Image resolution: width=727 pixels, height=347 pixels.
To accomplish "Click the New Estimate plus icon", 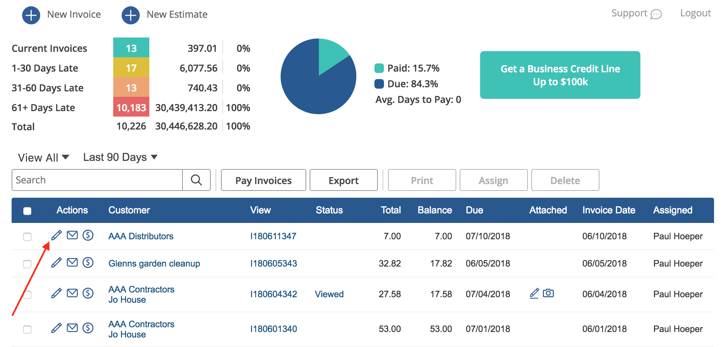I will click(131, 15).
